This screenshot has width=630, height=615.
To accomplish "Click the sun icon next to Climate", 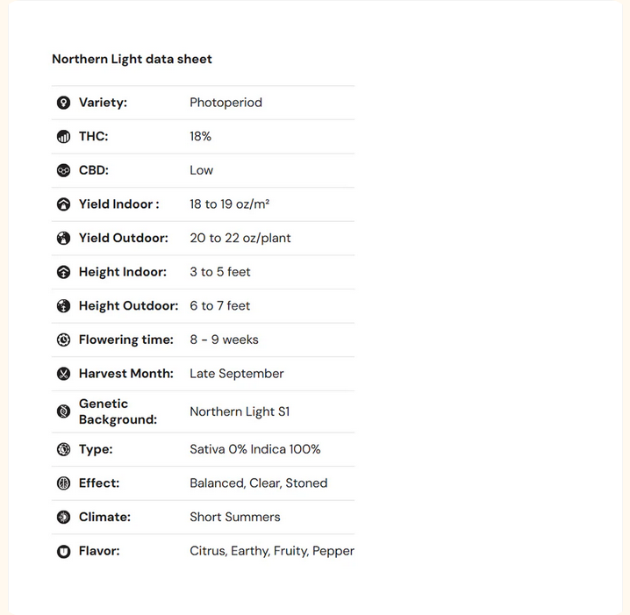I will [63, 517].
